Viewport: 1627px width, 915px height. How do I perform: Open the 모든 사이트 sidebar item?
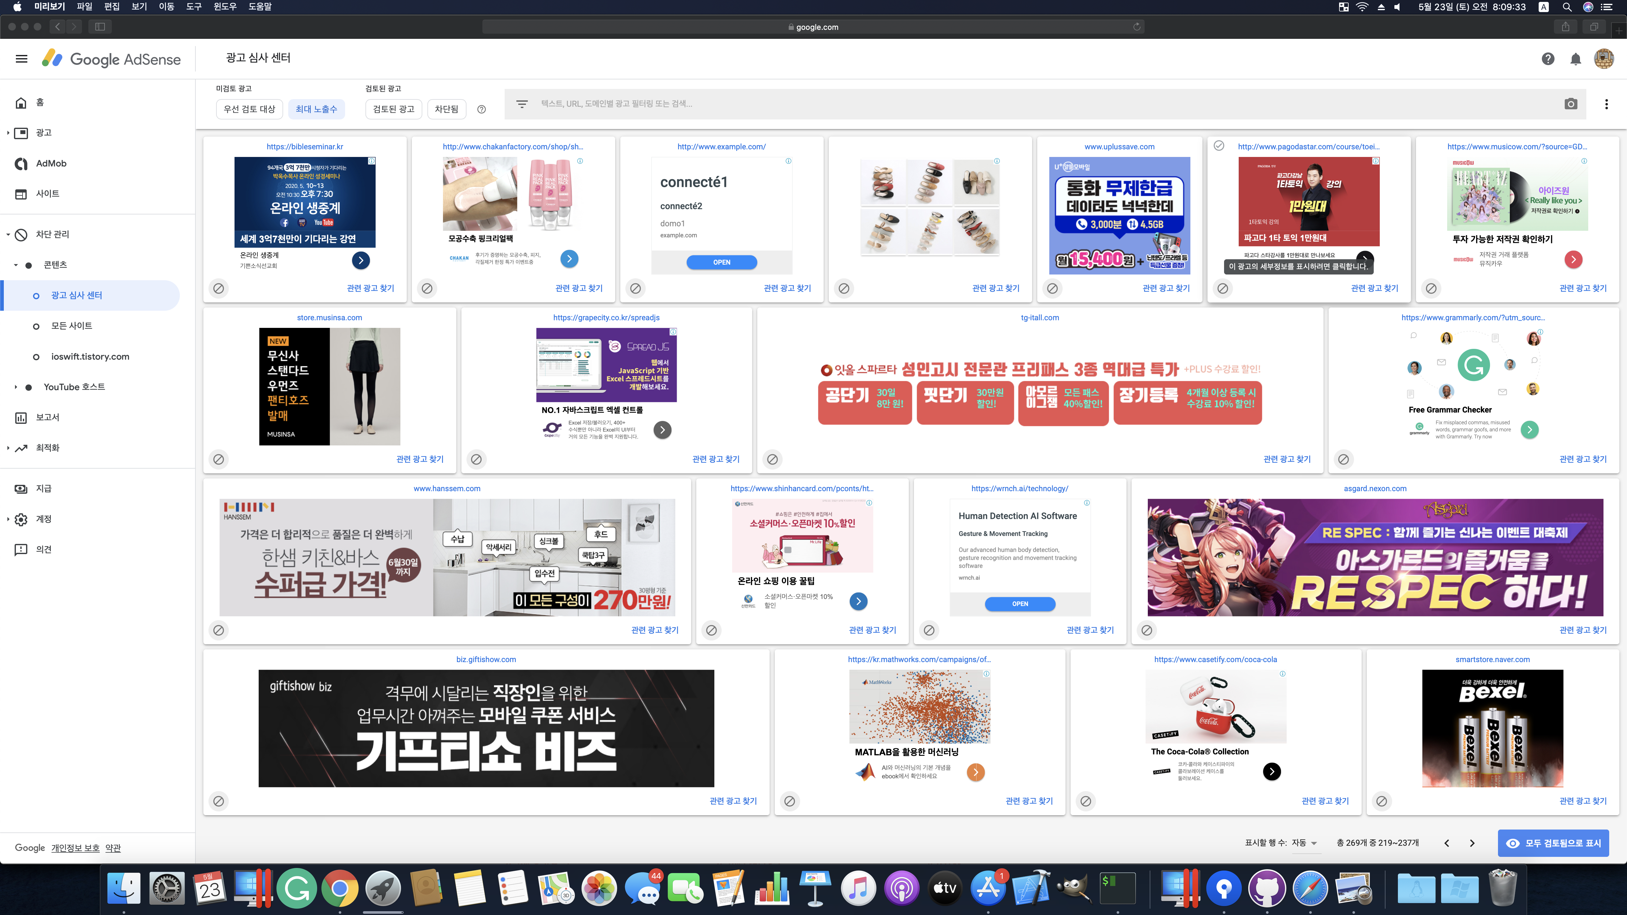(x=71, y=326)
